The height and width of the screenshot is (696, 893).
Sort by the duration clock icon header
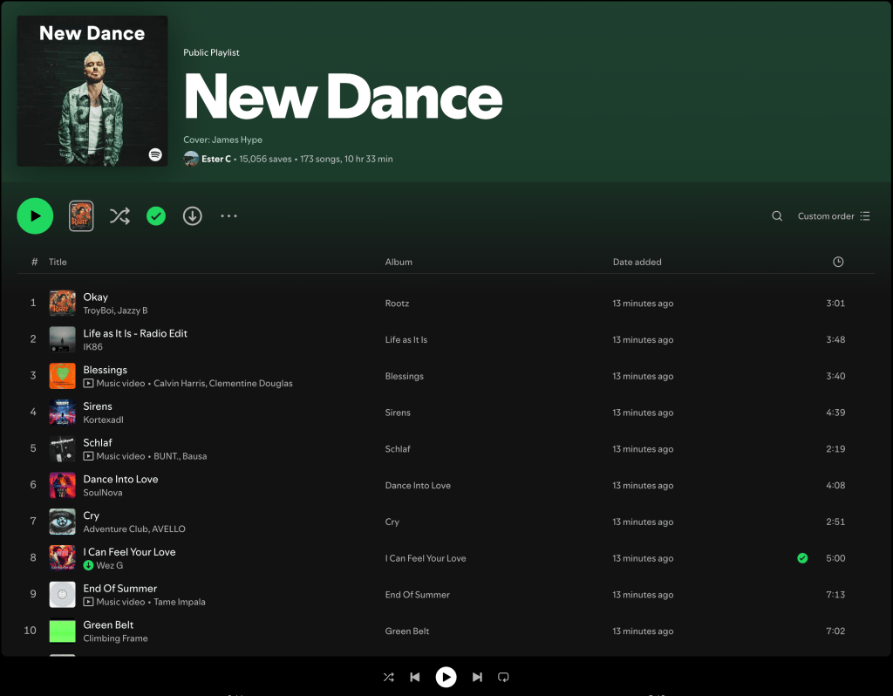pos(838,262)
